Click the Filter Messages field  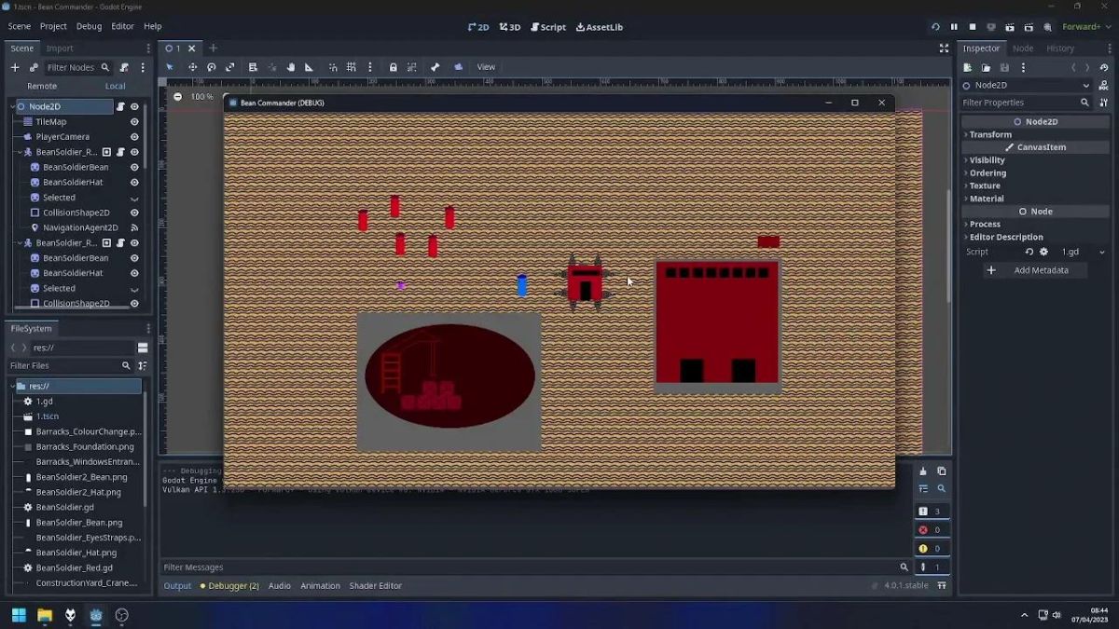(536, 567)
